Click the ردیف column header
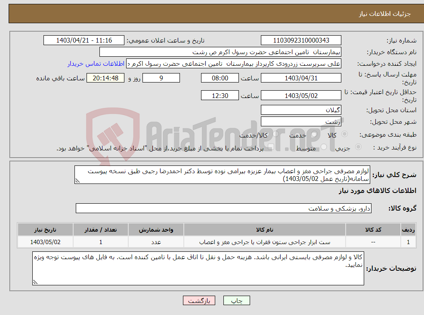The height and width of the screenshot is (315, 424). [x=408, y=230]
